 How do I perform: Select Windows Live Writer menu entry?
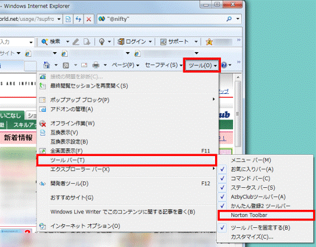[x=128, y=212]
